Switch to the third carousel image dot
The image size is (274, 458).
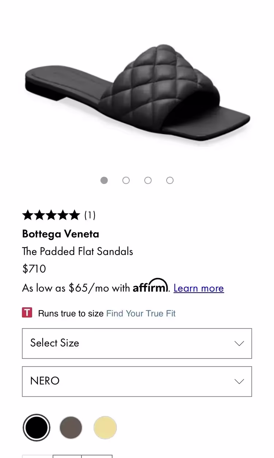pyautogui.click(x=148, y=180)
